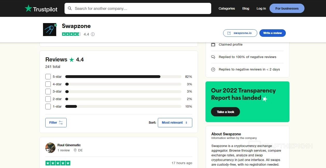Go to the Blog page
326x168 pixels.
coord(246,9)
